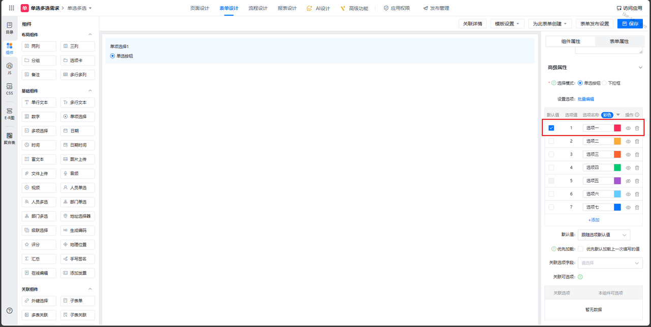The height and width of the screenshot is (327, 651).
Task: Delete 选项三 with its trash icon
Action: coord(637,155)
